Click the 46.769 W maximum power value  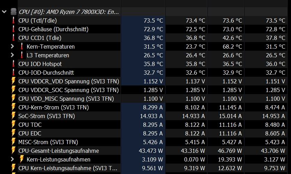(230, 151)
